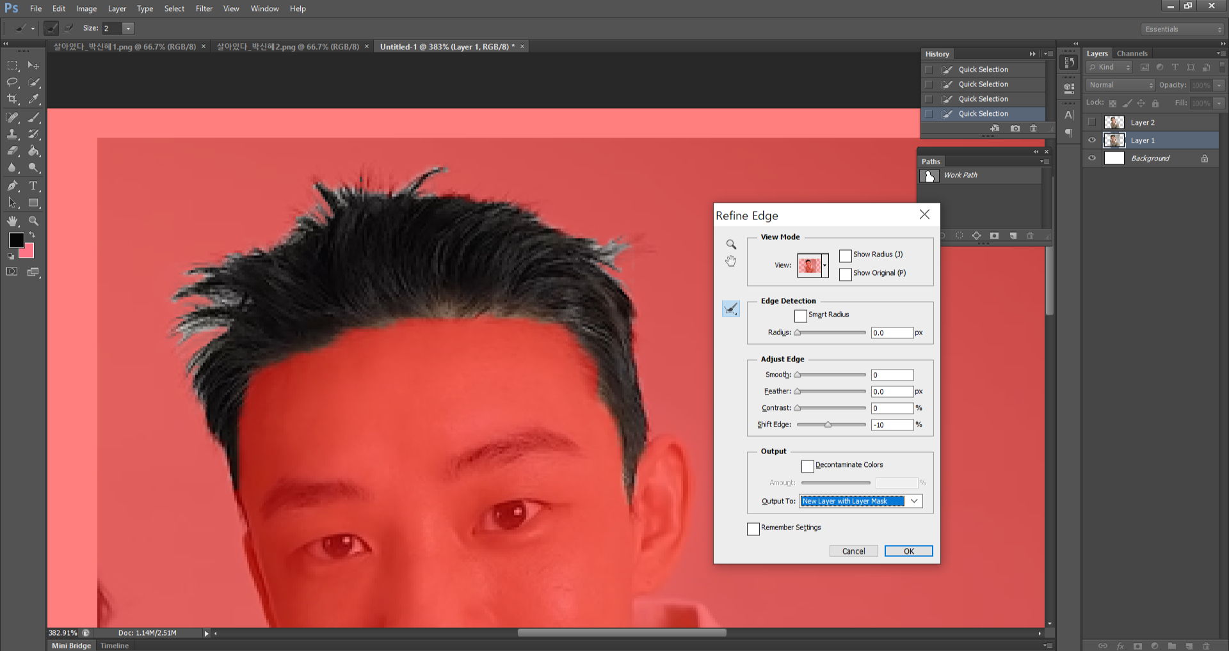Click the Pen tool in toolbox
Image resolution: width=1229 pixels, height=651 pixels.
coord(12,186)
